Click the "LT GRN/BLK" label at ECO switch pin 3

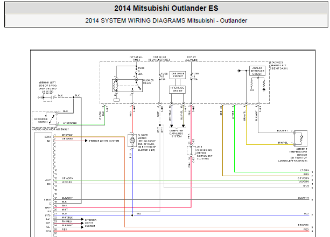pyautogui.click(x=70, y=123)
